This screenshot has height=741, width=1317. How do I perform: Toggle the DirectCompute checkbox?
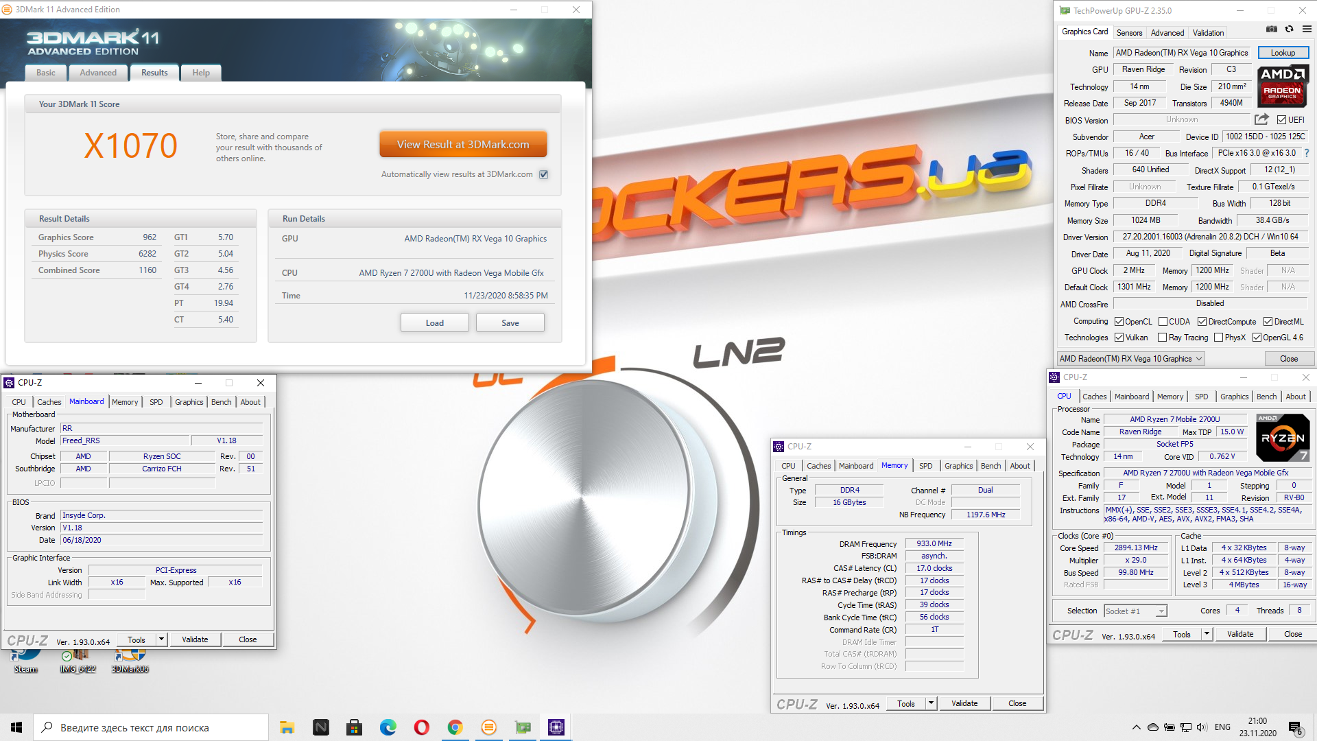click(1202, 322)
